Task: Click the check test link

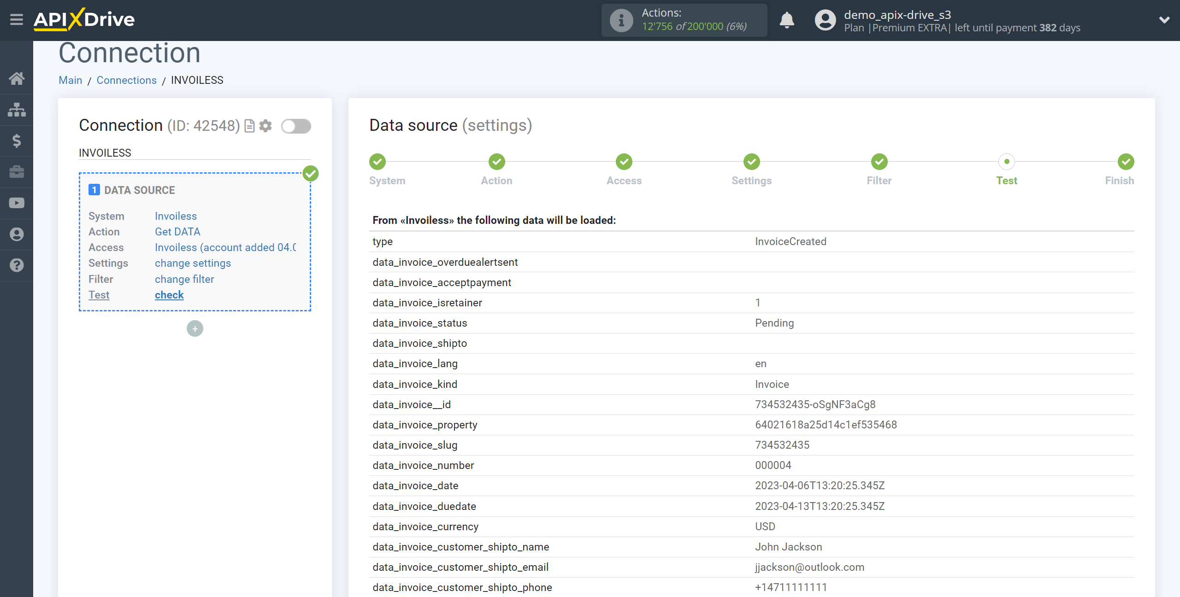Action: pyautogui.click(x=169, y=295)
